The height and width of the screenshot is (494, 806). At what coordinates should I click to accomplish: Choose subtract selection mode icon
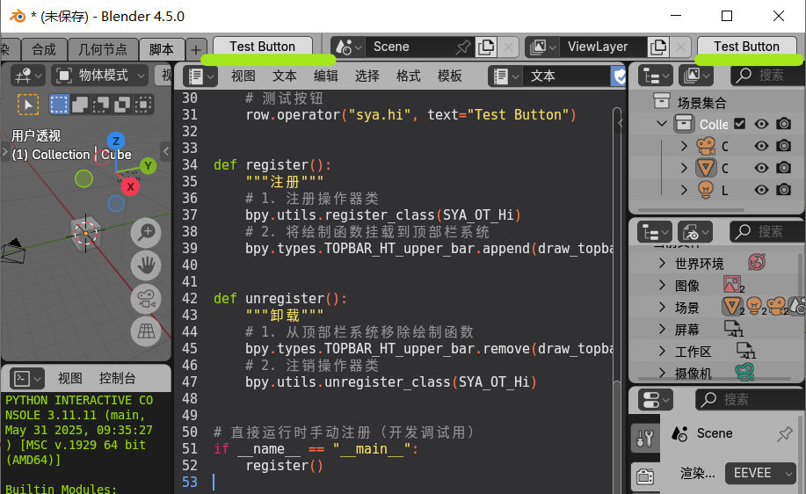(x=101, y=105)
